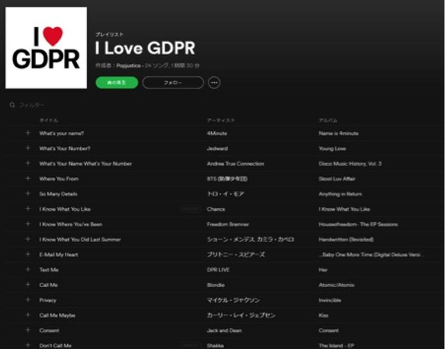
Task: Click plus icon beside 'E-Mail My Heart'
Action: (x=28, y=254)
